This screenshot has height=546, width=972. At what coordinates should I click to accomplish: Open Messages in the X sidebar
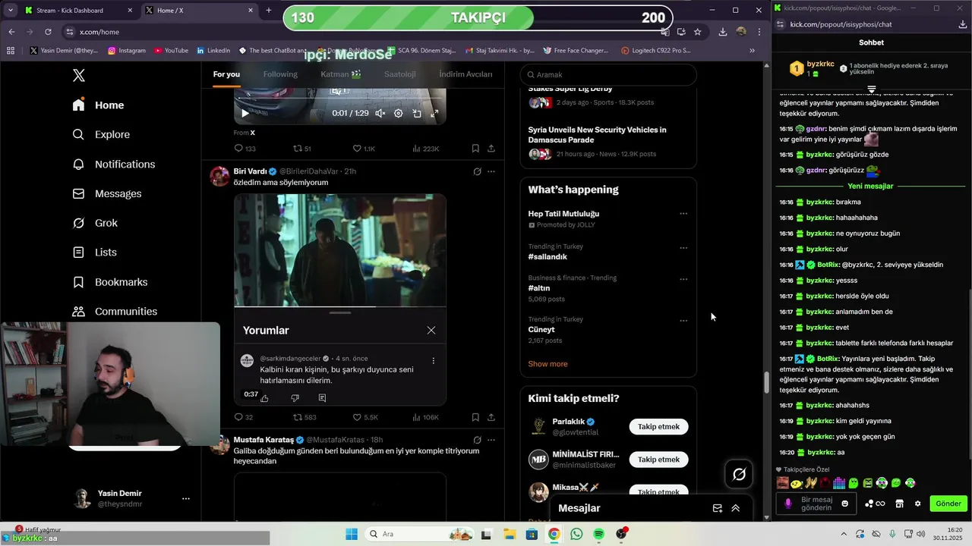click(x=107, y=193)
